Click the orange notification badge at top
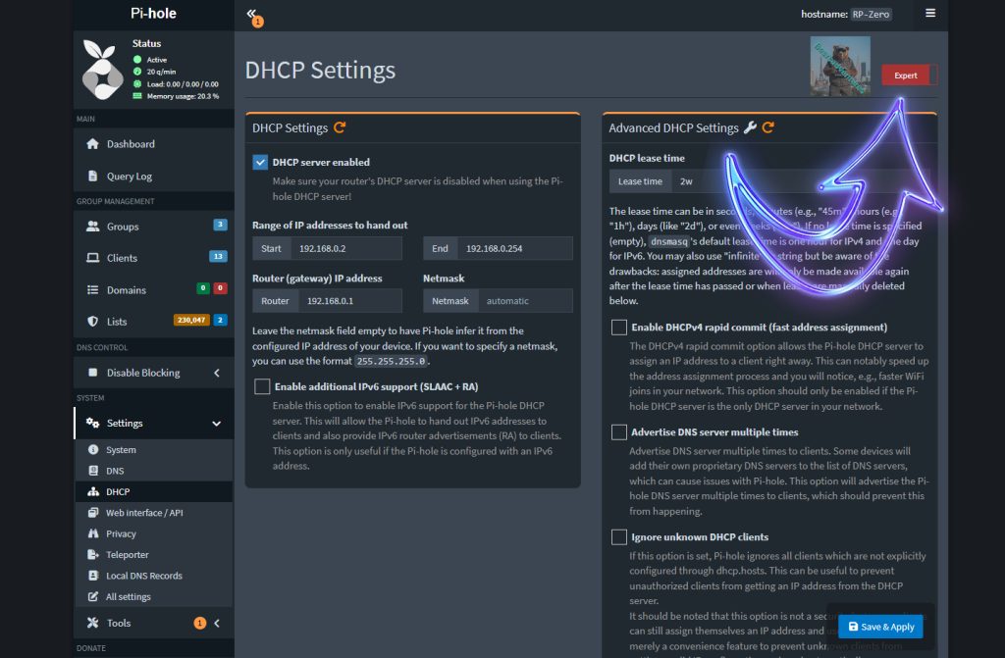1005x658 pixels. [258, 22]
